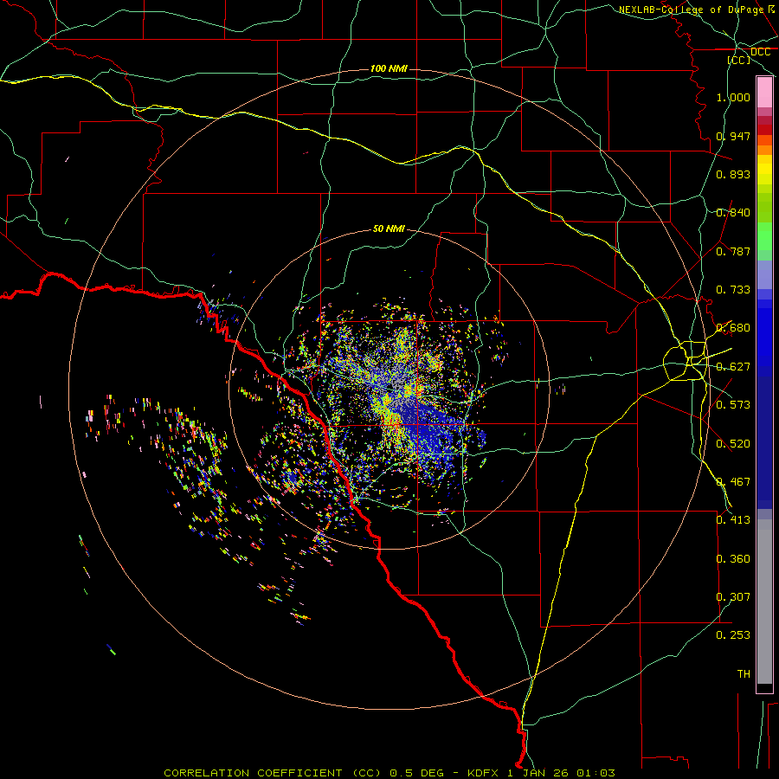Viewport: 779px width, 779px height.
Task: Click the 0.520 legend value
Action: (733, 444)
